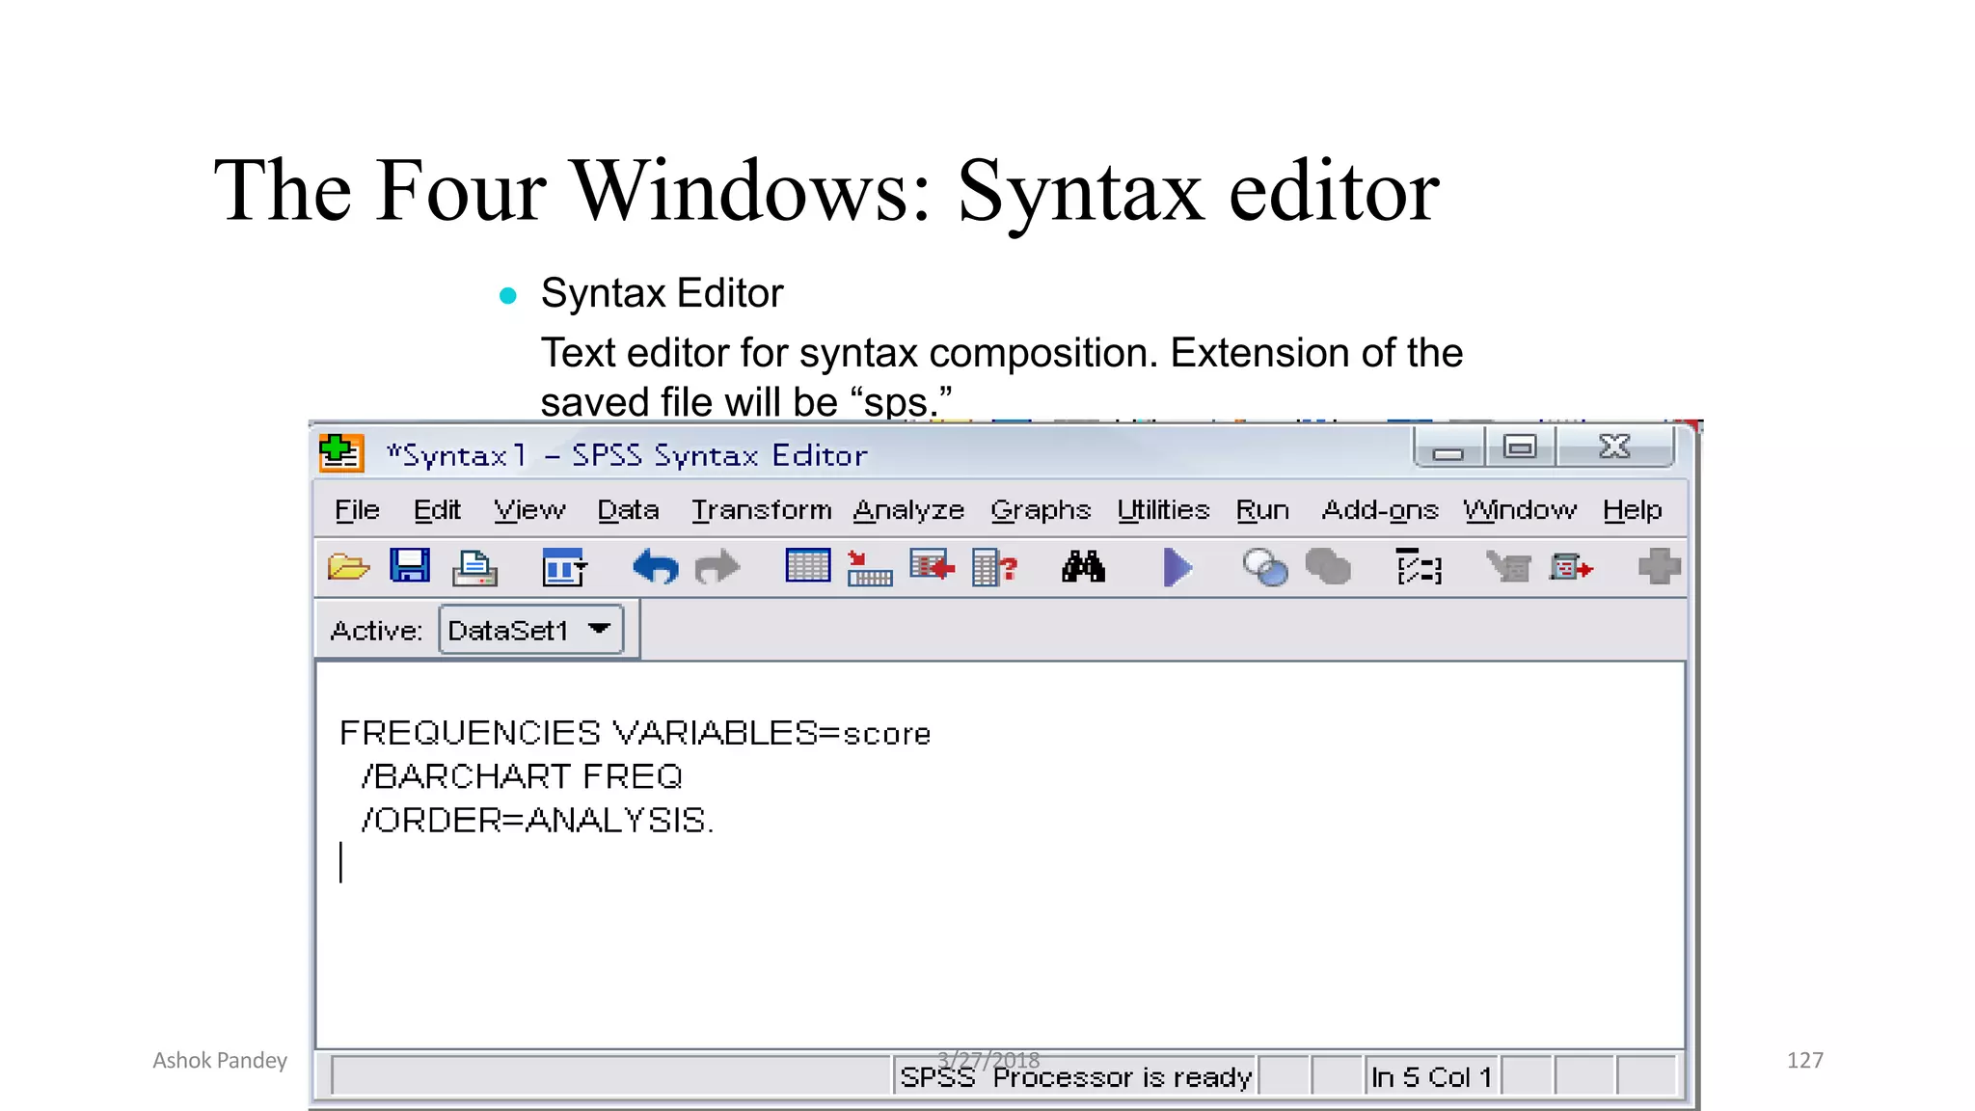
Task: Maximize the SPSS Syntax Editor window
Action: click(x=1520, y=448)
